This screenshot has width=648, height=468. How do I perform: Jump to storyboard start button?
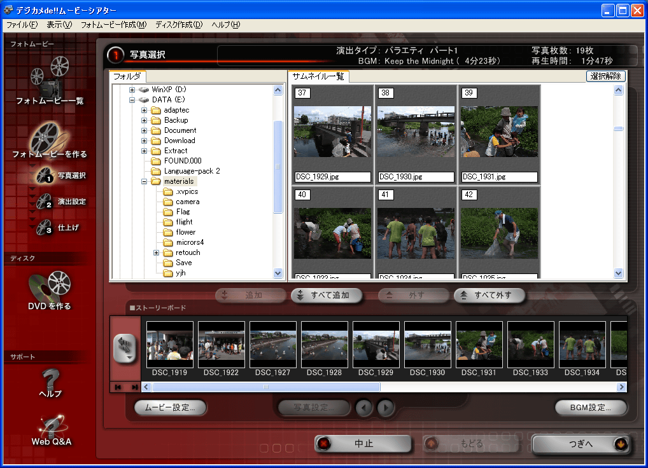(118, 387)
